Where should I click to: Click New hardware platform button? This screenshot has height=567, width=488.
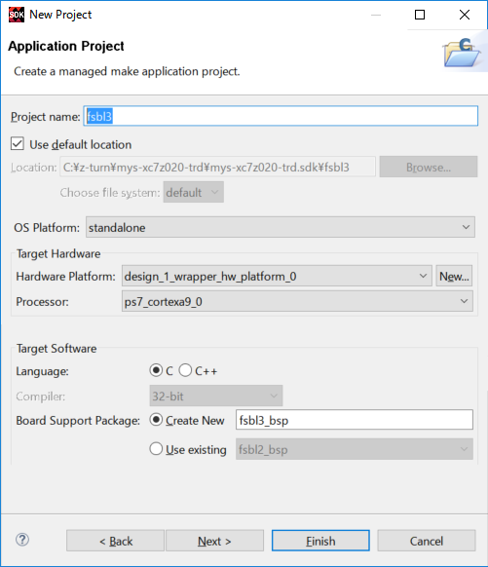[454, 276]
